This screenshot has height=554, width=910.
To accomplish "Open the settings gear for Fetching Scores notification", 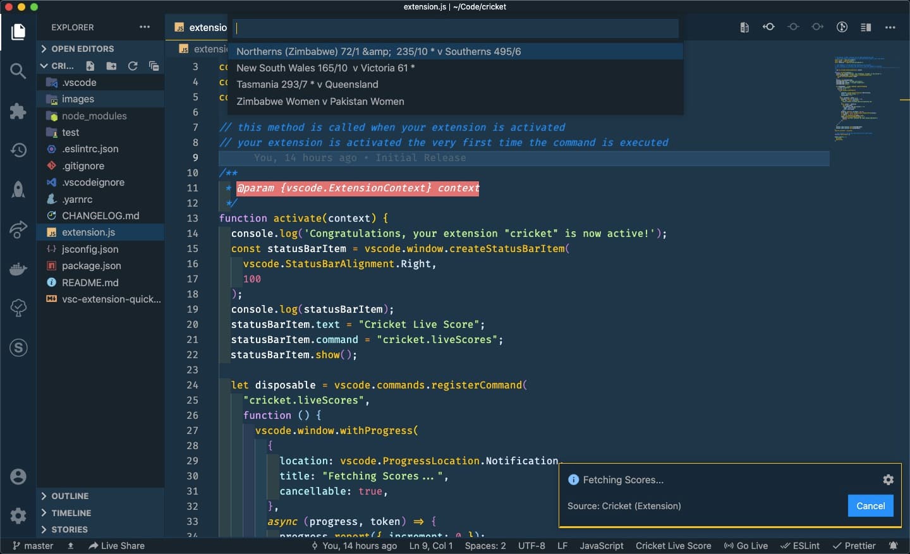I will (888, 479).
